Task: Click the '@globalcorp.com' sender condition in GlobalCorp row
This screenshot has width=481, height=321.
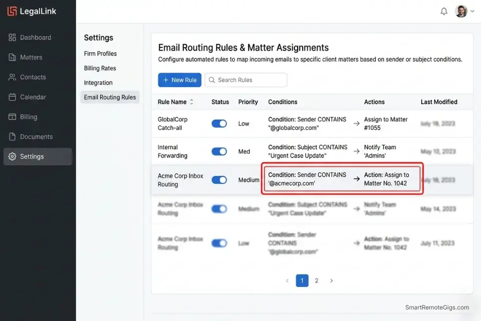Action: click(307, 123)
